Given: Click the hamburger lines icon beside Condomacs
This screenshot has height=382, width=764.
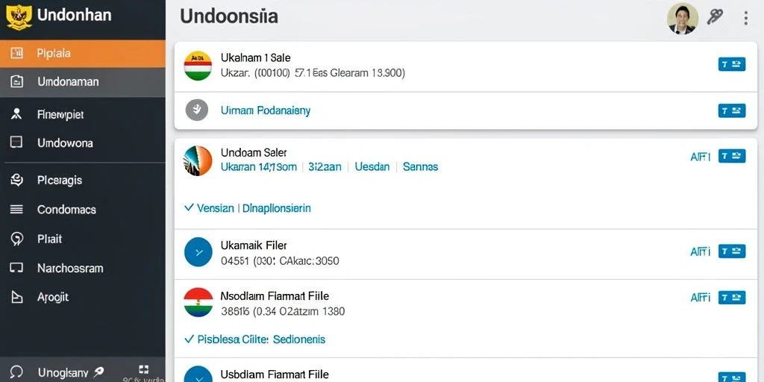Looking at the screenshot, I should (x=16, y=210).
